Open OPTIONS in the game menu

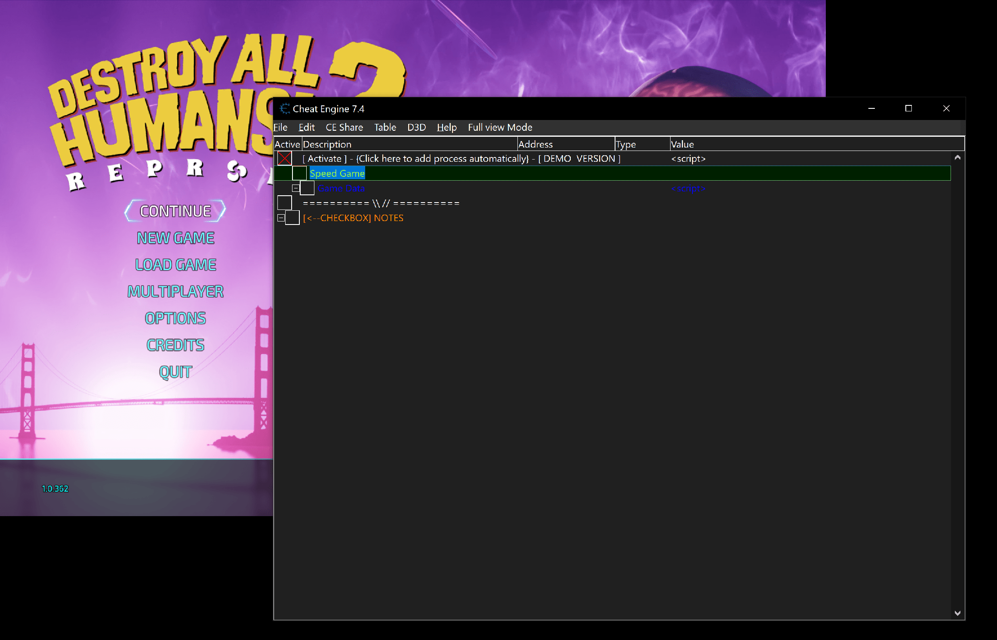175,318
